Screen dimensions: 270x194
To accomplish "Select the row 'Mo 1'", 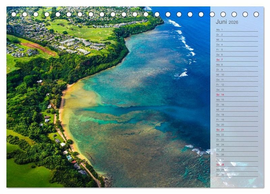I will point(237,30).
